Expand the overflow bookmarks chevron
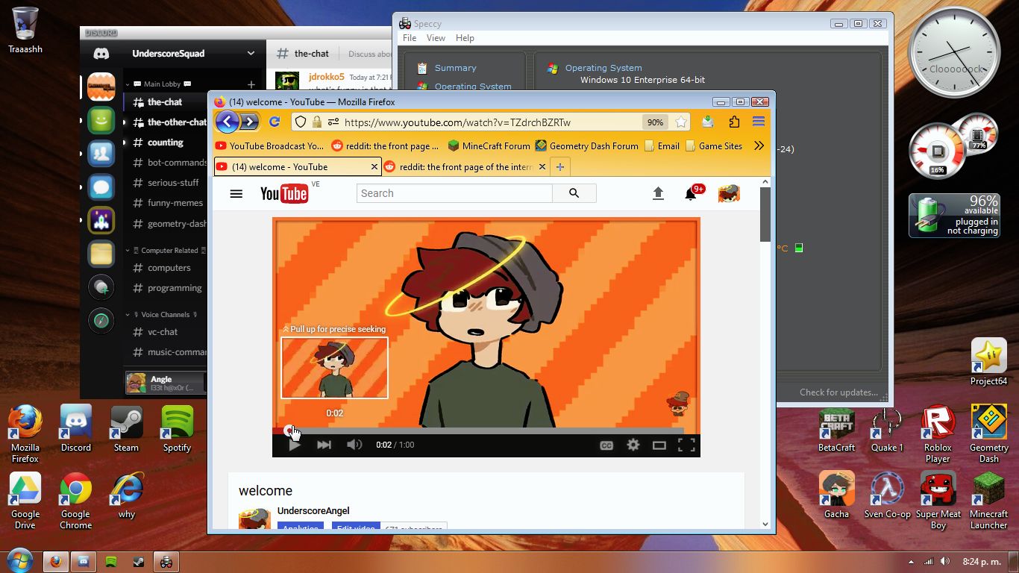Screen dimensions: 1019x573 760,145
